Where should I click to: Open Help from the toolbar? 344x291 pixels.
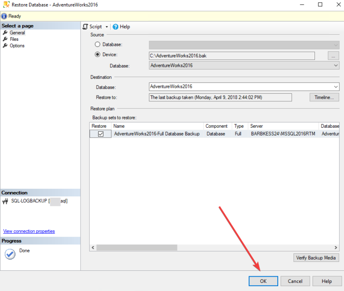tap(121, 26)
